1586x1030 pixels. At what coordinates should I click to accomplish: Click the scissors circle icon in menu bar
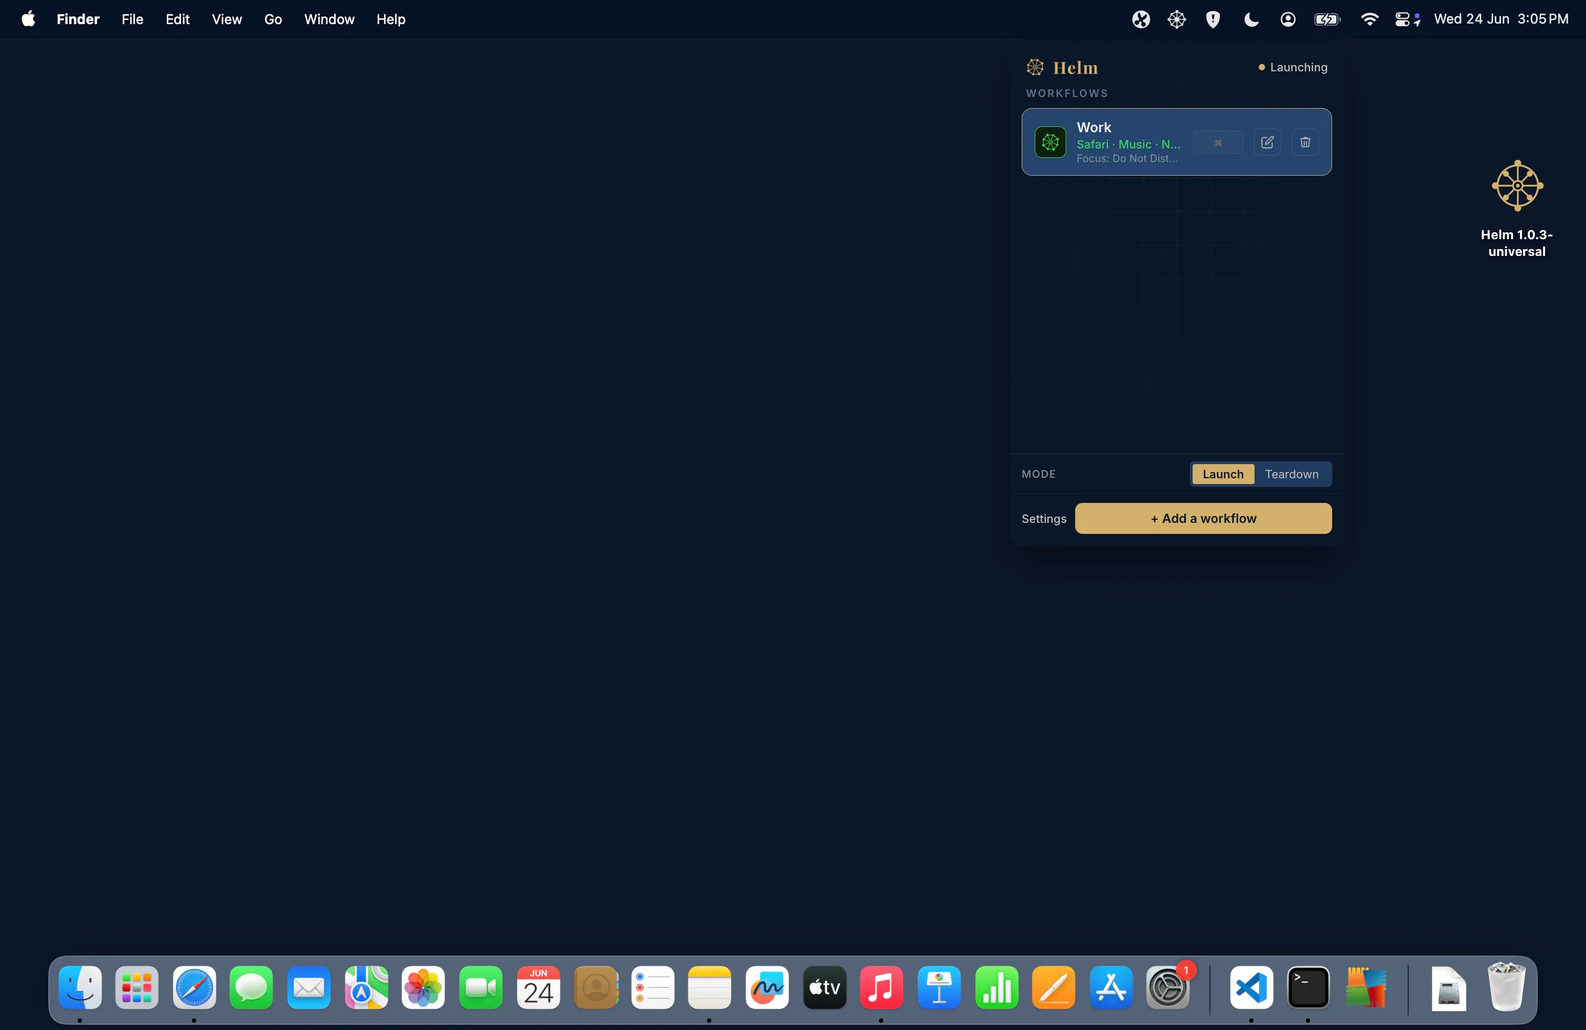1141,19
